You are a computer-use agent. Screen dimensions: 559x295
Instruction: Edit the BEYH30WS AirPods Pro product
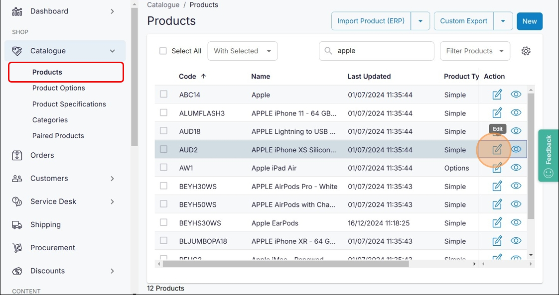pos(497,186)
